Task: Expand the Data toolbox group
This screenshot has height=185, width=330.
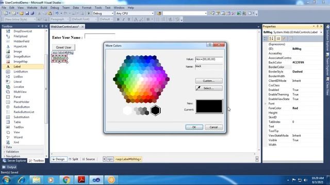Action: pos(4,147)
